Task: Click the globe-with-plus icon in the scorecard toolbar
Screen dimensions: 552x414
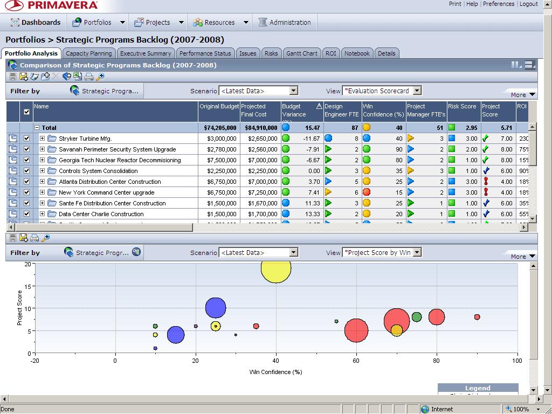Action: (x=67, y=77)
